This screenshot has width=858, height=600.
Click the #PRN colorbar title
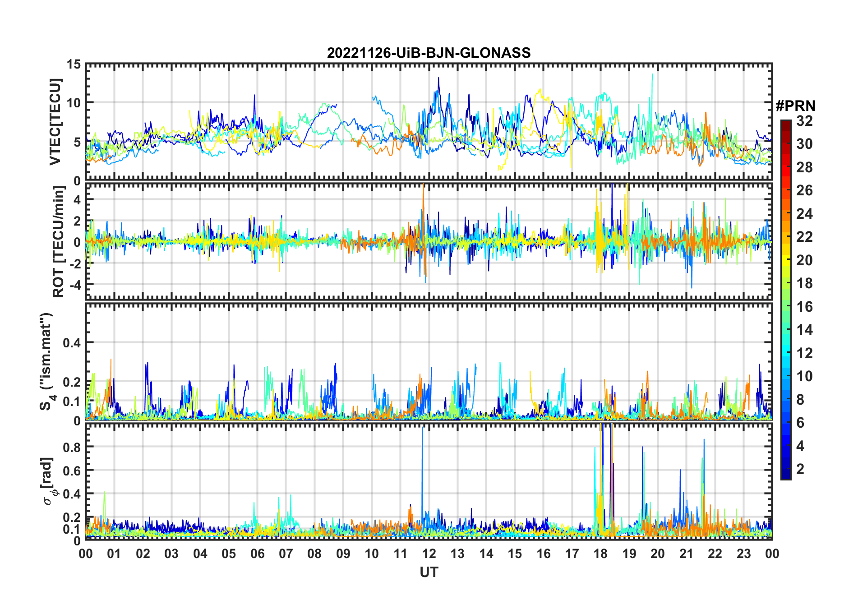(x=795, y=106)
